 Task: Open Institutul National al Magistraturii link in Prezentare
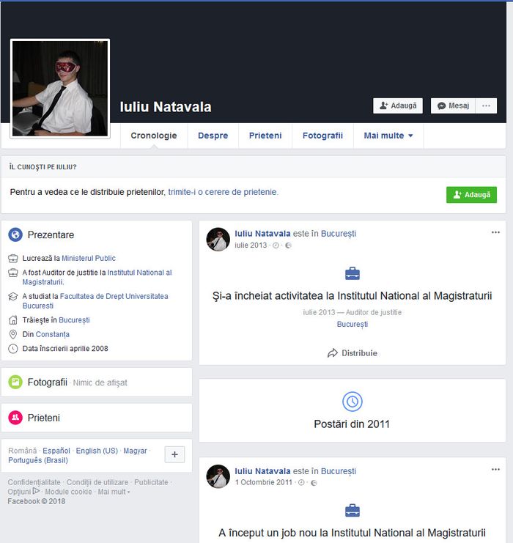[x=97, y=277]
